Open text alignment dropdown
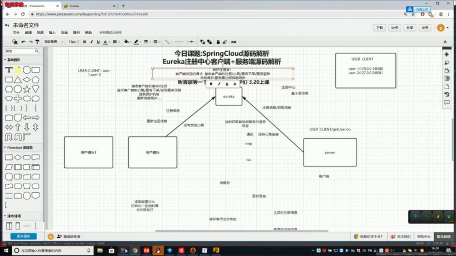This screenshot has width=456, height=256. click(x=115, y=42)
